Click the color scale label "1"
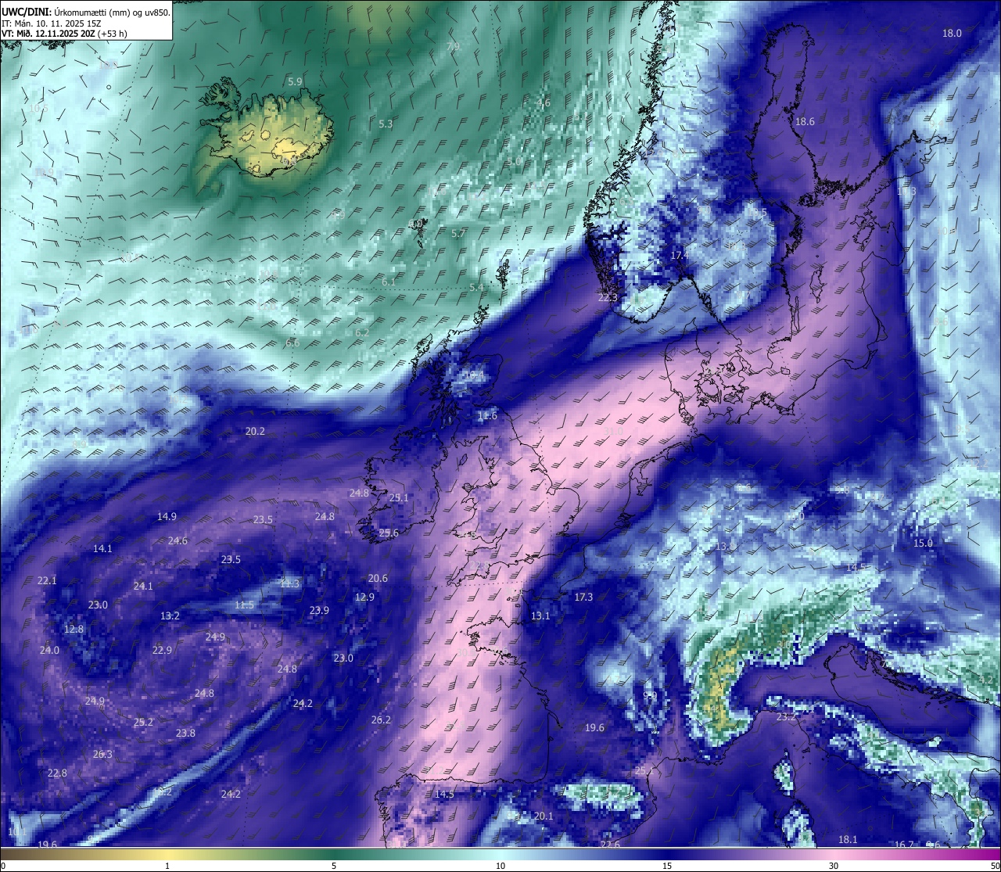Screen dimensions: 1001x872 [167, 866]
